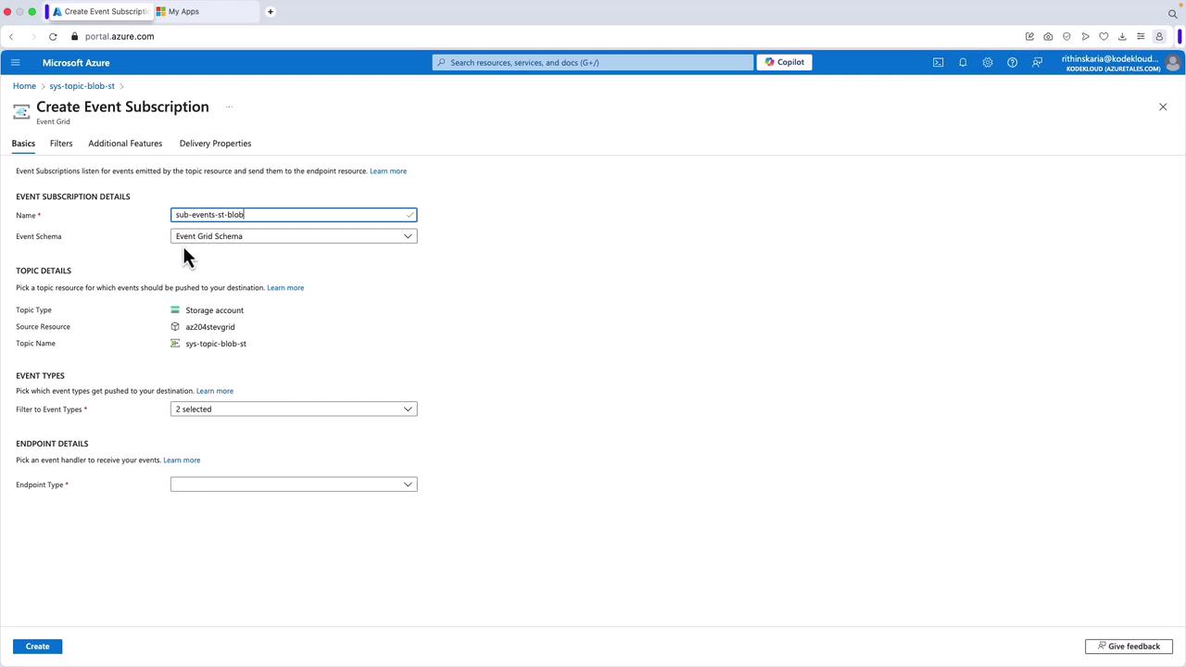This screenshot has height=667, width=1186.
Task: Click the Give feedback button
Action: click(x=1129, y=647)
